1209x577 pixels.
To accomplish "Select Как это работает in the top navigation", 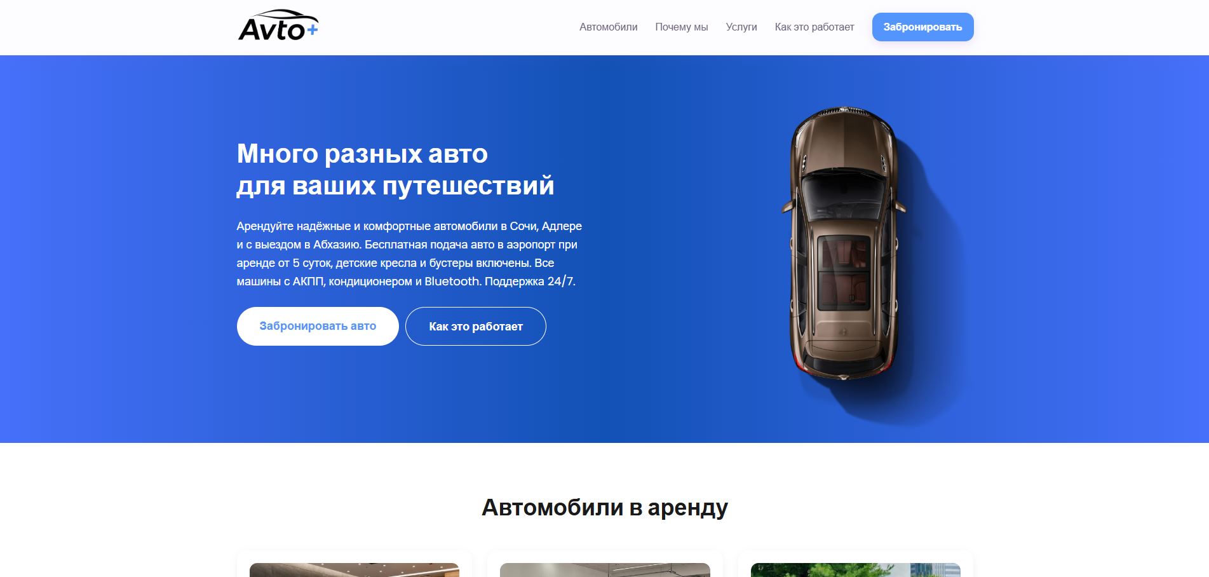I will 814,27.
